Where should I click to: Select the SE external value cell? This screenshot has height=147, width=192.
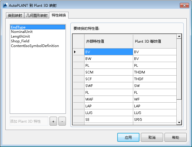[x=109, y=119]
